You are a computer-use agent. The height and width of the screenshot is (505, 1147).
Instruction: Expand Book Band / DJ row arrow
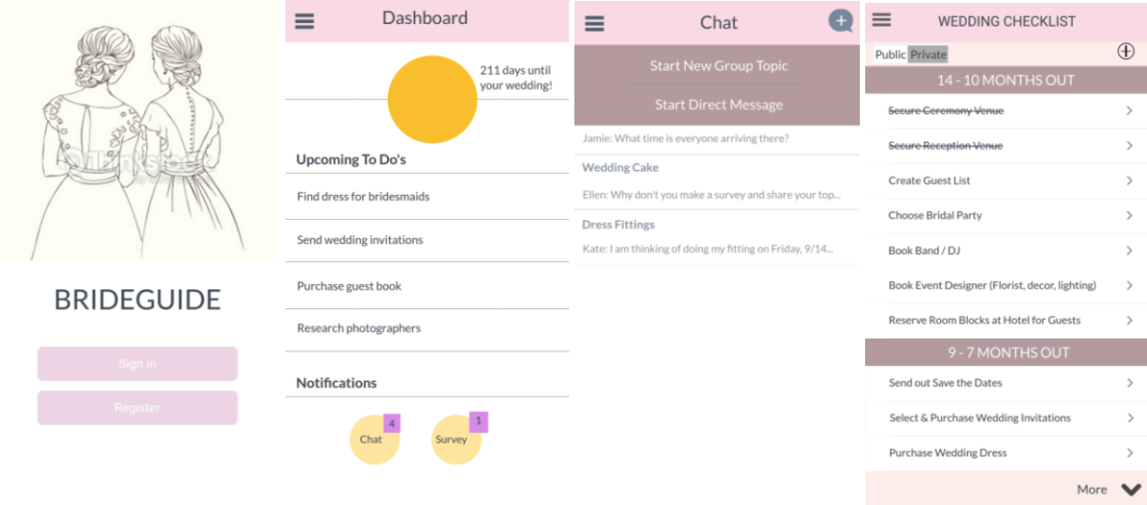coord(1129,250)
